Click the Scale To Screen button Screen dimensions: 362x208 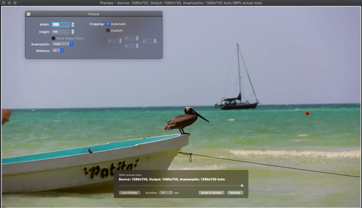(x=211, y=193)
